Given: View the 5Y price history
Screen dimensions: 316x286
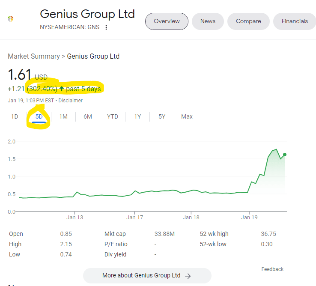Looking at the screenshot, I should coord(162,116).
